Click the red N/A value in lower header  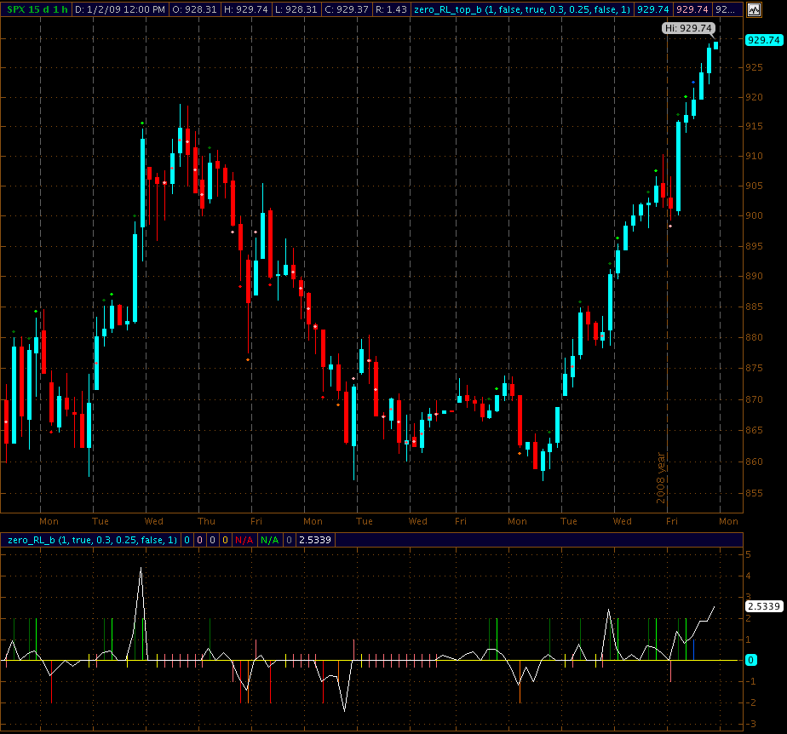244,540
